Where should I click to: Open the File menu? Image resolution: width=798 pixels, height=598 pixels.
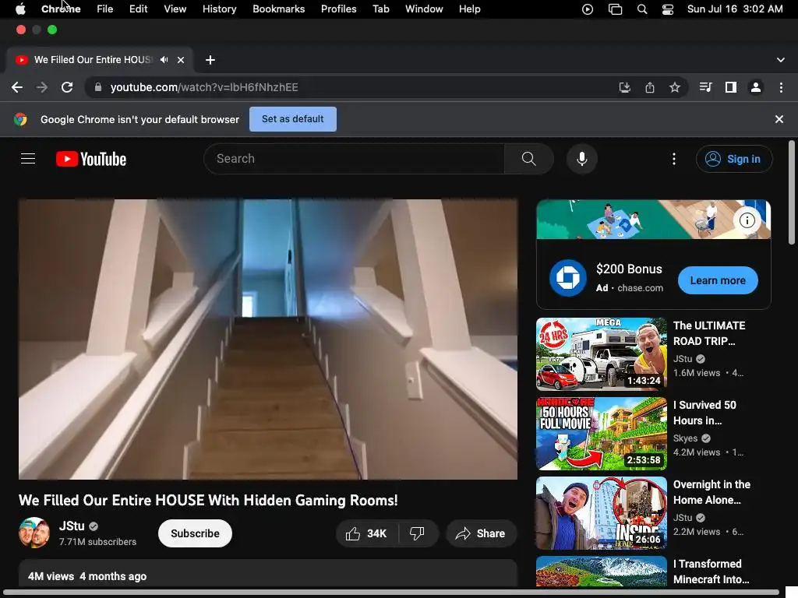(105, 9)
